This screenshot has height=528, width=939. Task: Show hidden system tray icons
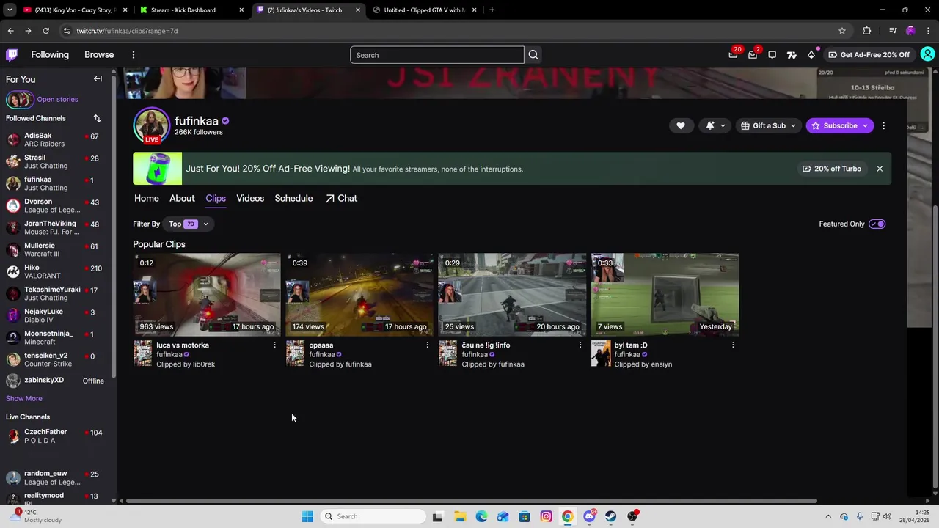pos(828,516)
